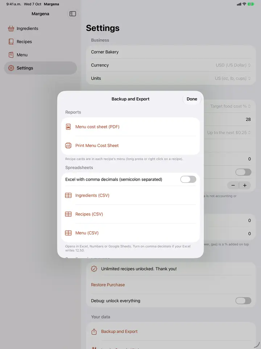Export Recipes (CSV)
Viewport: 261px width, 349px height.
point(130,214)
